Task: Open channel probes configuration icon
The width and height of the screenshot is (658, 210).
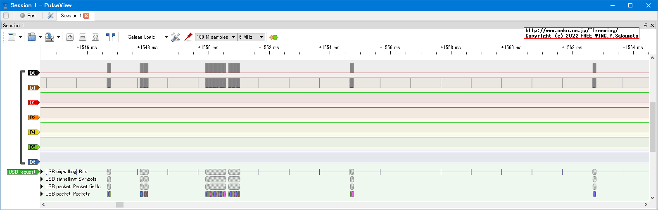Action: click(188, 37)
